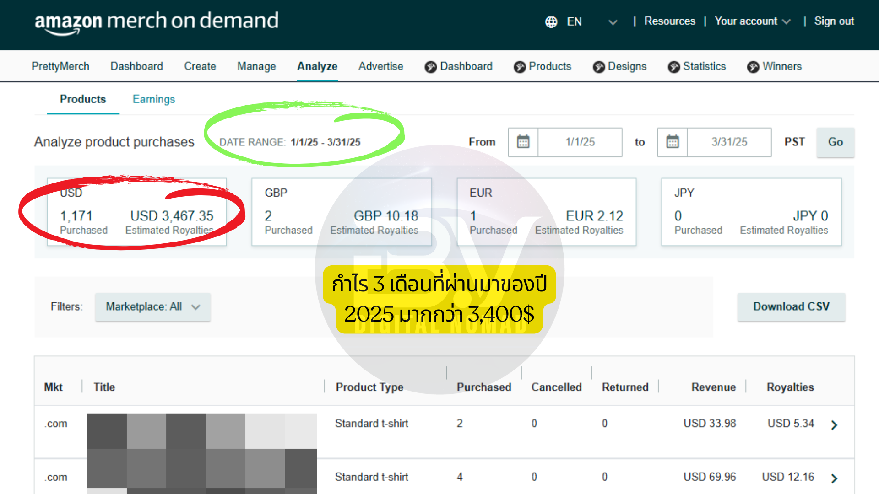Click the Download CSV button
Screen dimensions: 879x494
(791, 307)
